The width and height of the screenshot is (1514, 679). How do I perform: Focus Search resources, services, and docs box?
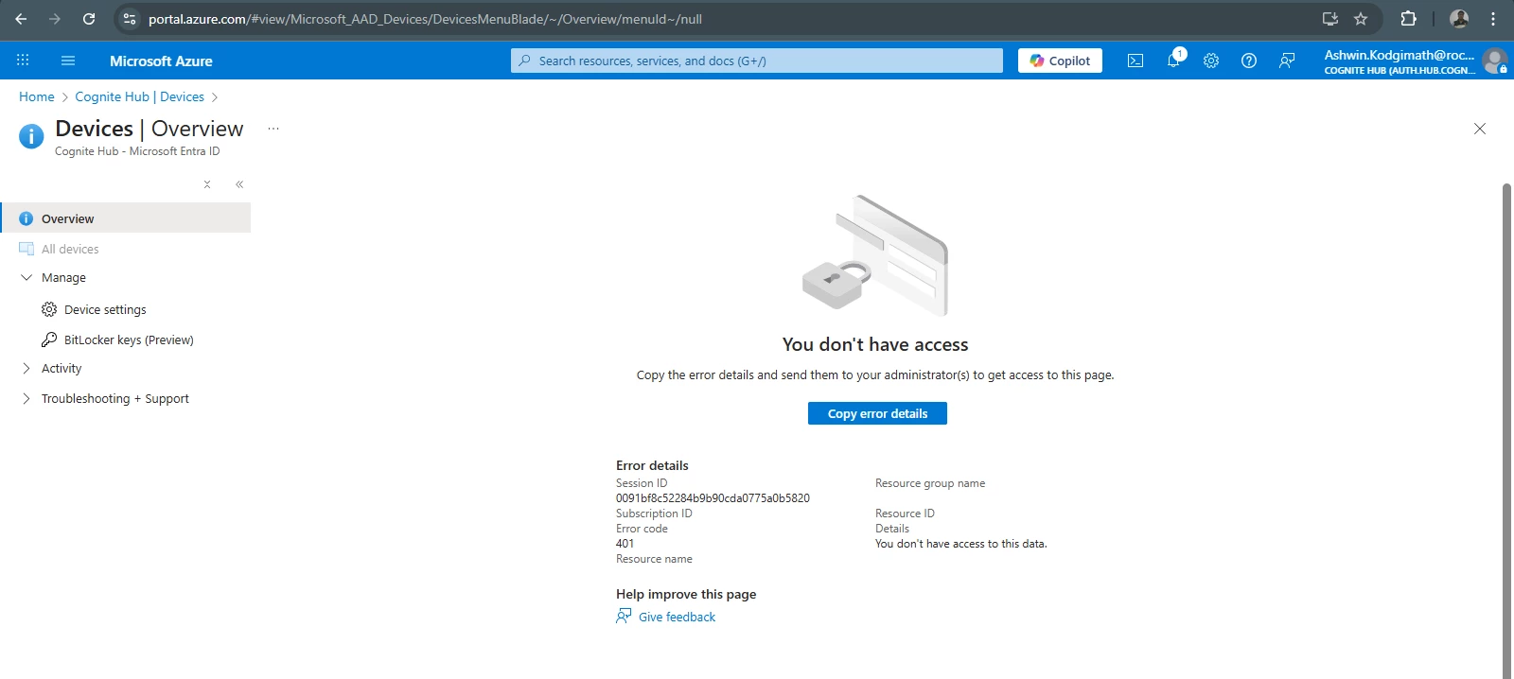point(757,61)
